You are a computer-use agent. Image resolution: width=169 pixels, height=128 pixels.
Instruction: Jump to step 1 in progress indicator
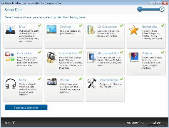click(140, 9)
